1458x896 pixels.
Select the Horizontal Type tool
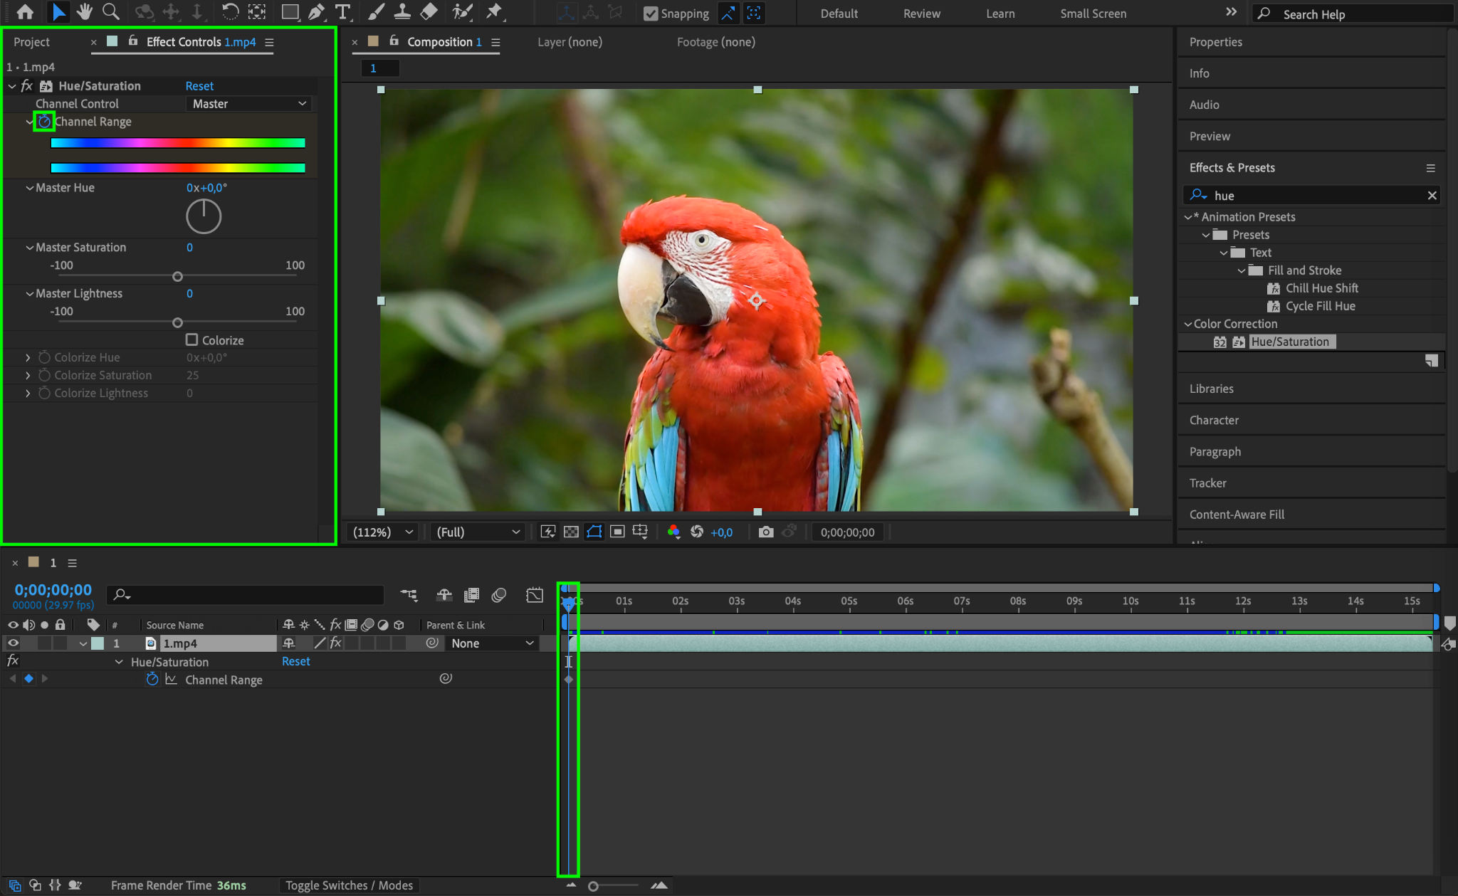[343, 12]
